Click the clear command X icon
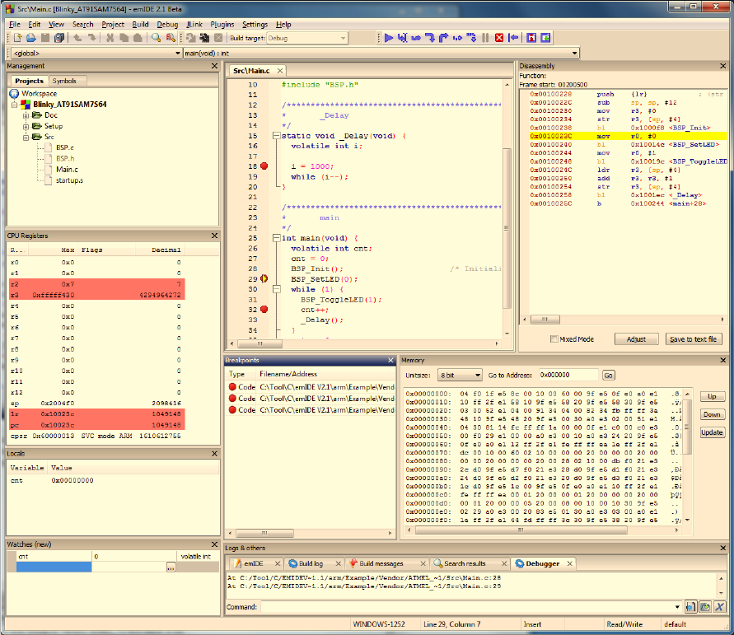 click(x=719, y=607)
